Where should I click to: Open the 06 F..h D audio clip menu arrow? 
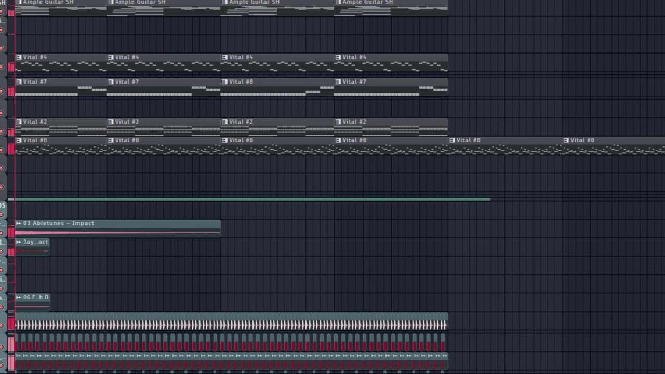[x=19, y=297]
